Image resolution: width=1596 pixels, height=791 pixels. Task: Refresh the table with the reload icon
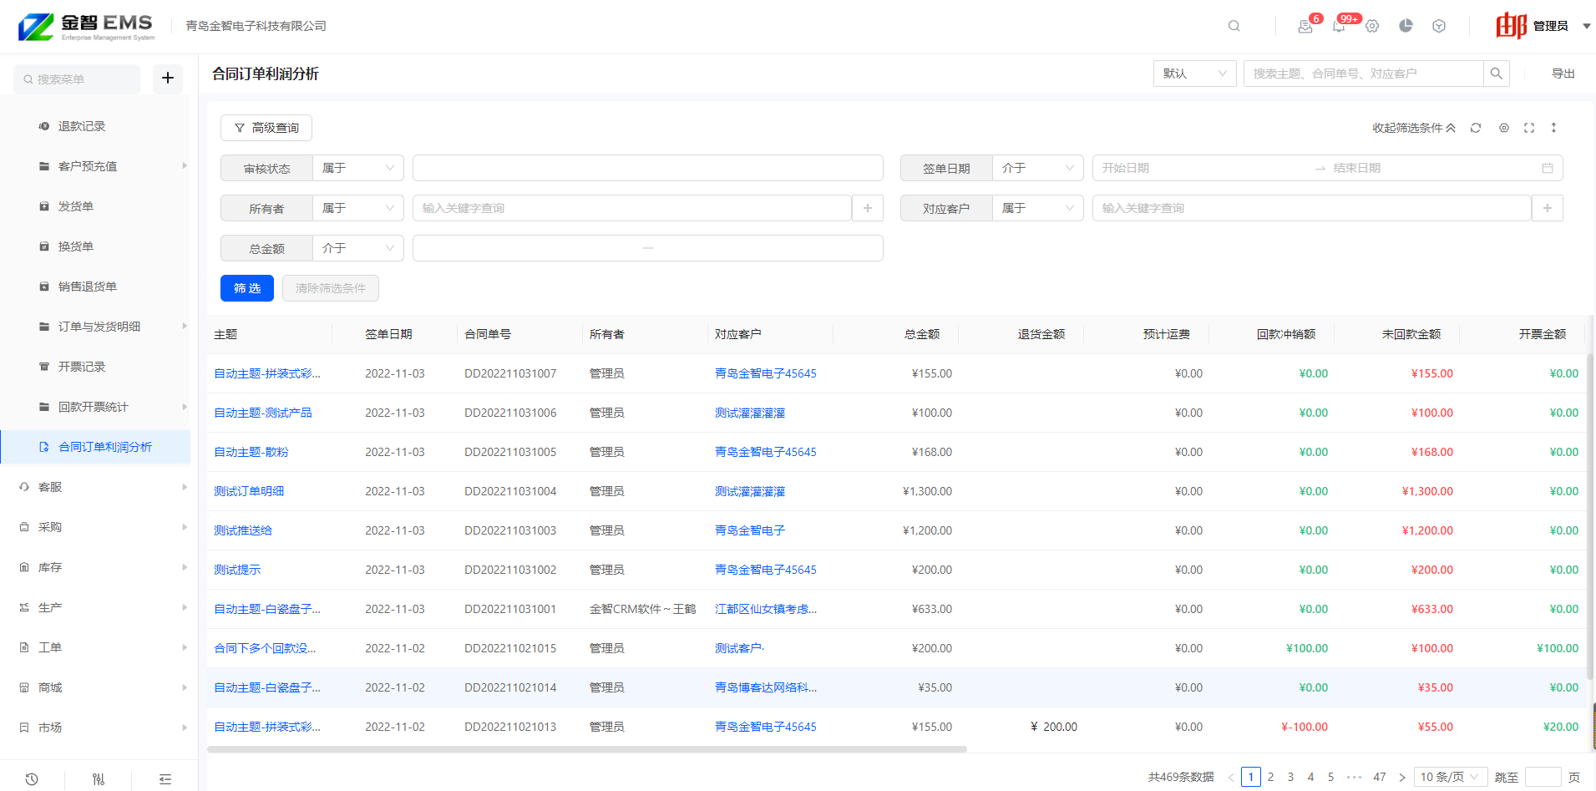point(1476,128)
